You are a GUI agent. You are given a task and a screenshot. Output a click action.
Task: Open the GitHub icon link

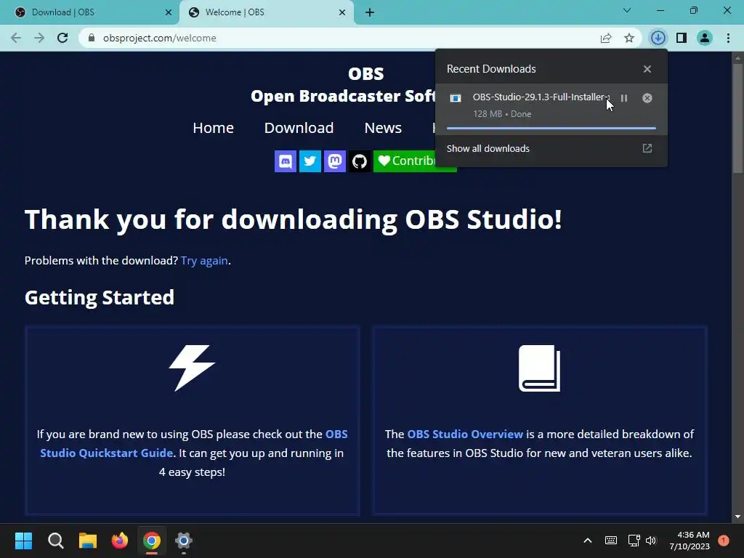coord(359,161)
